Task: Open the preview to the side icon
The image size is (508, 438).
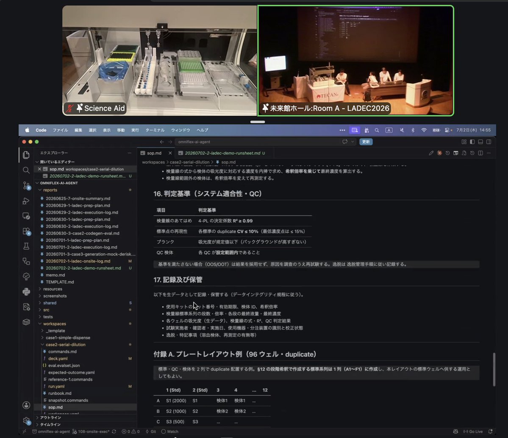Action: 456,153
